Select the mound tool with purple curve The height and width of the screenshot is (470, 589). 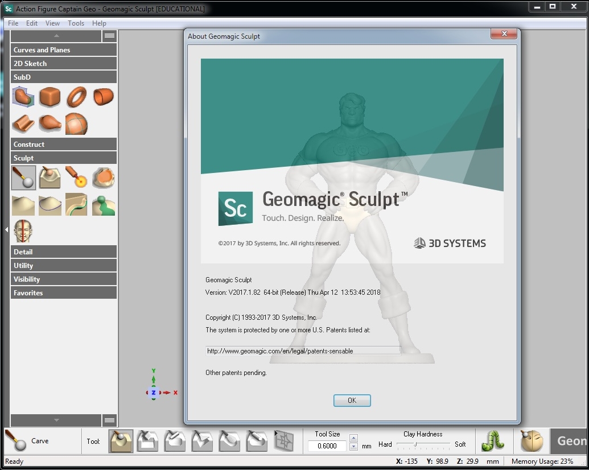tap(50, 205)
